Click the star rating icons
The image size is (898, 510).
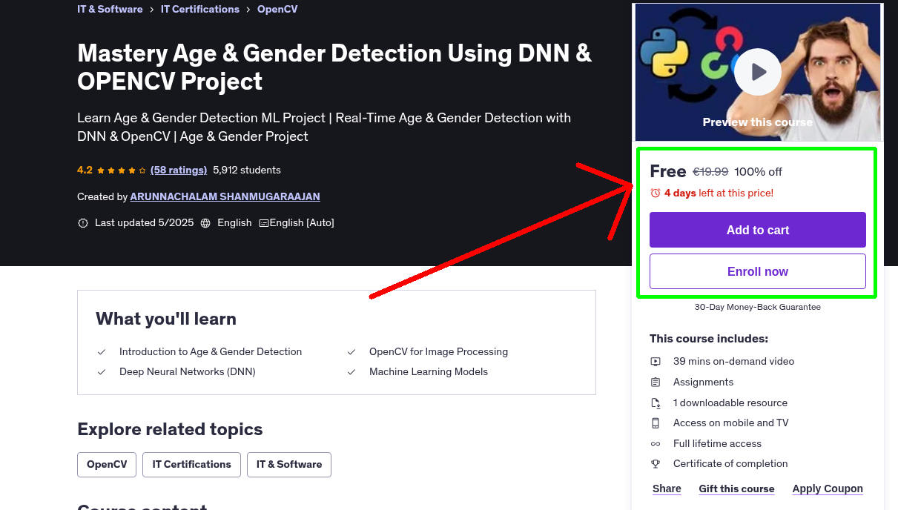tap(122, 170)
